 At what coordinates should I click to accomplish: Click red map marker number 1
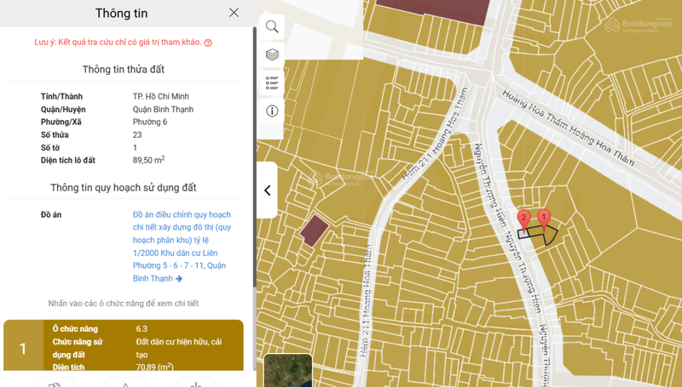[x=544, y=219]
